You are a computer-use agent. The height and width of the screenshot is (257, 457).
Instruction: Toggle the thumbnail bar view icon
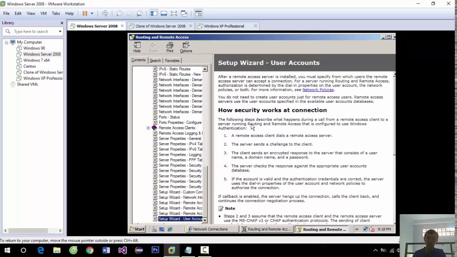(164, 13)
